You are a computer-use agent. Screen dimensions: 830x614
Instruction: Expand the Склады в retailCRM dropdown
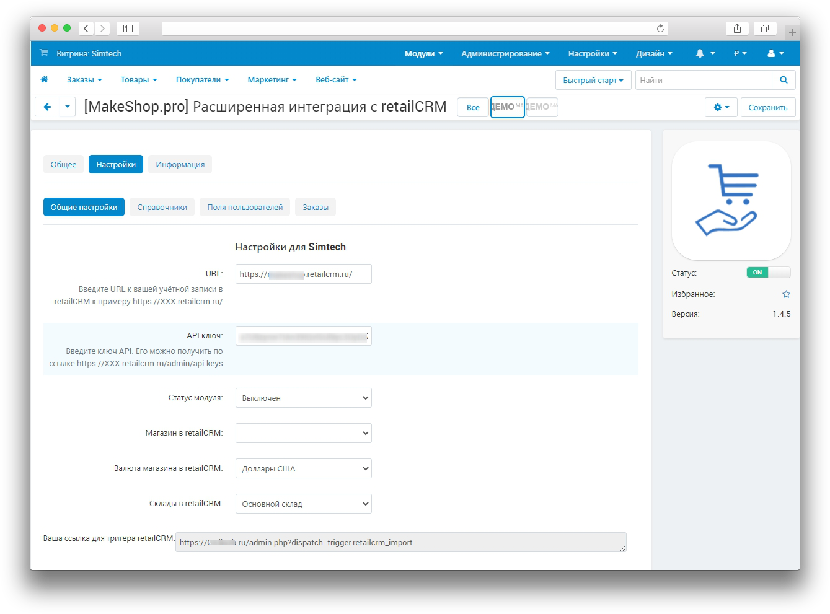point(303,504)
